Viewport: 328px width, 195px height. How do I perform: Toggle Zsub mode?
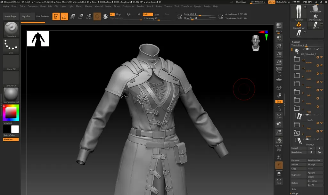[156, 14]
